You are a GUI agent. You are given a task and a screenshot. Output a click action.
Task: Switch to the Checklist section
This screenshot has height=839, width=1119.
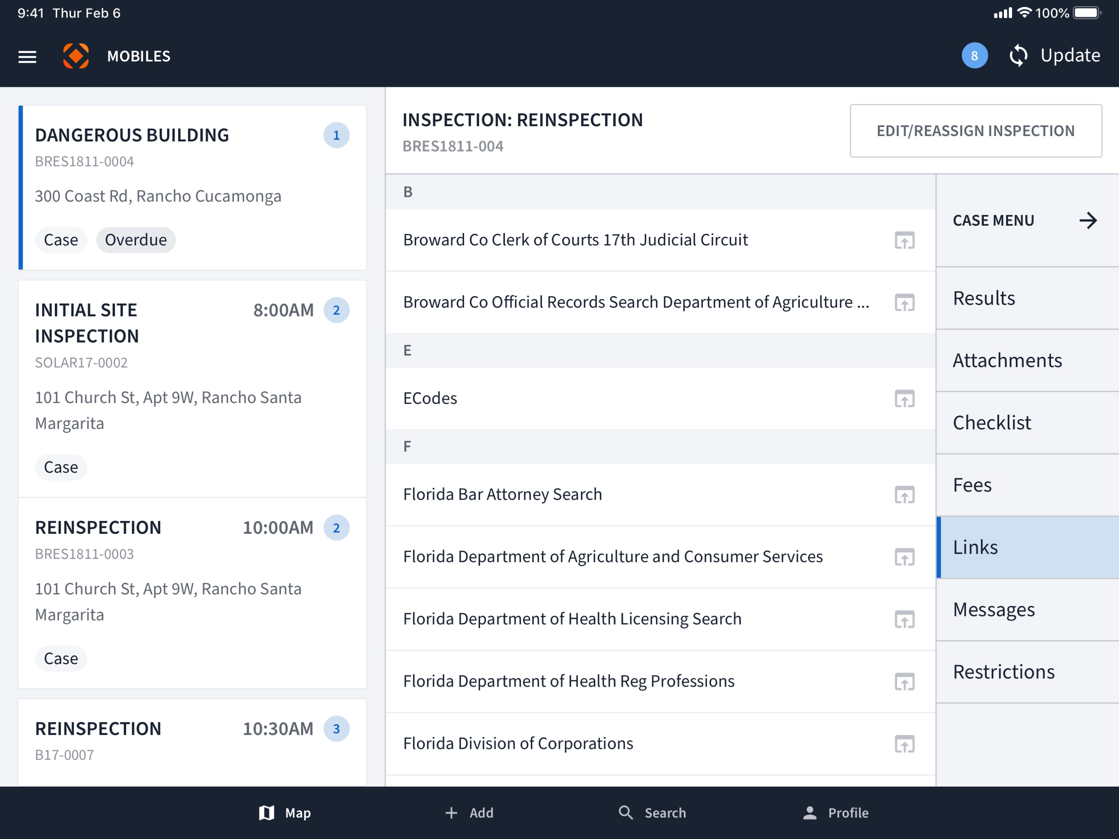click(x=1027, y=422)
